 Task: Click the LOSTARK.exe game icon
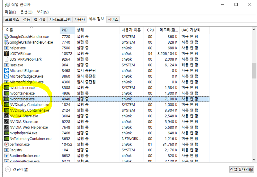tap(6, 54)
